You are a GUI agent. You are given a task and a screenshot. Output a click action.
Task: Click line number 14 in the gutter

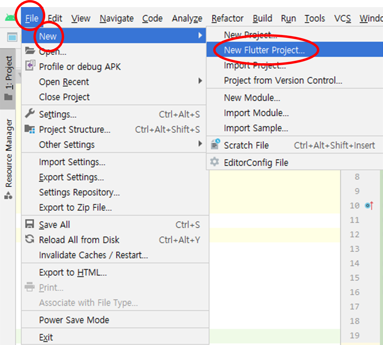coord(354,263)
